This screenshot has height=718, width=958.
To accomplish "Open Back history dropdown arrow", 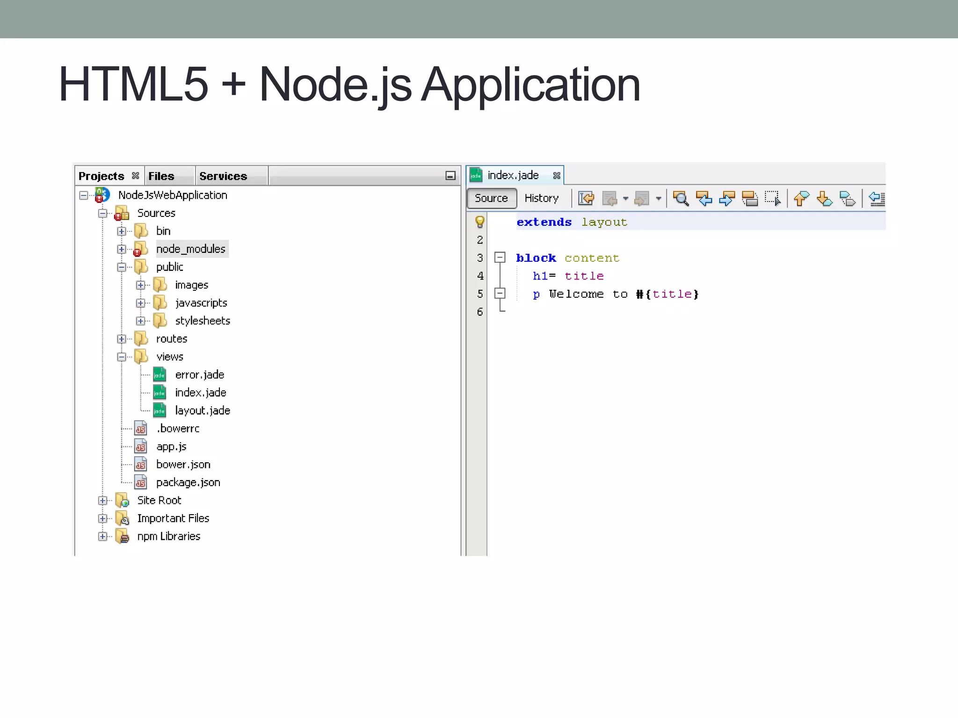I will pyautogui.click(x=626, y=199).
